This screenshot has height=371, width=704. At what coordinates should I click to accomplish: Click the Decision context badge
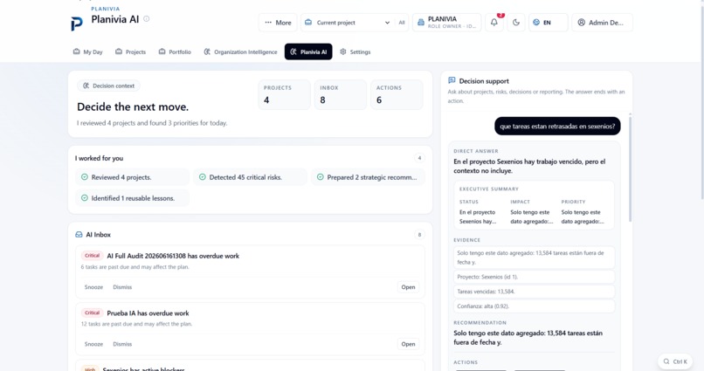[108, 86]
